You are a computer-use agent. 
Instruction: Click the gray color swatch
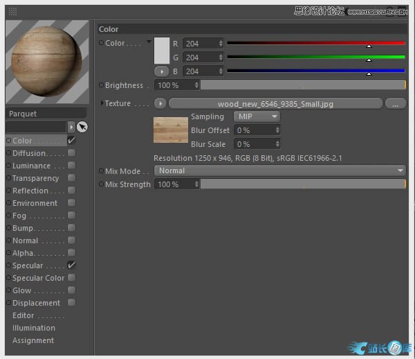(x=161, y=51)
